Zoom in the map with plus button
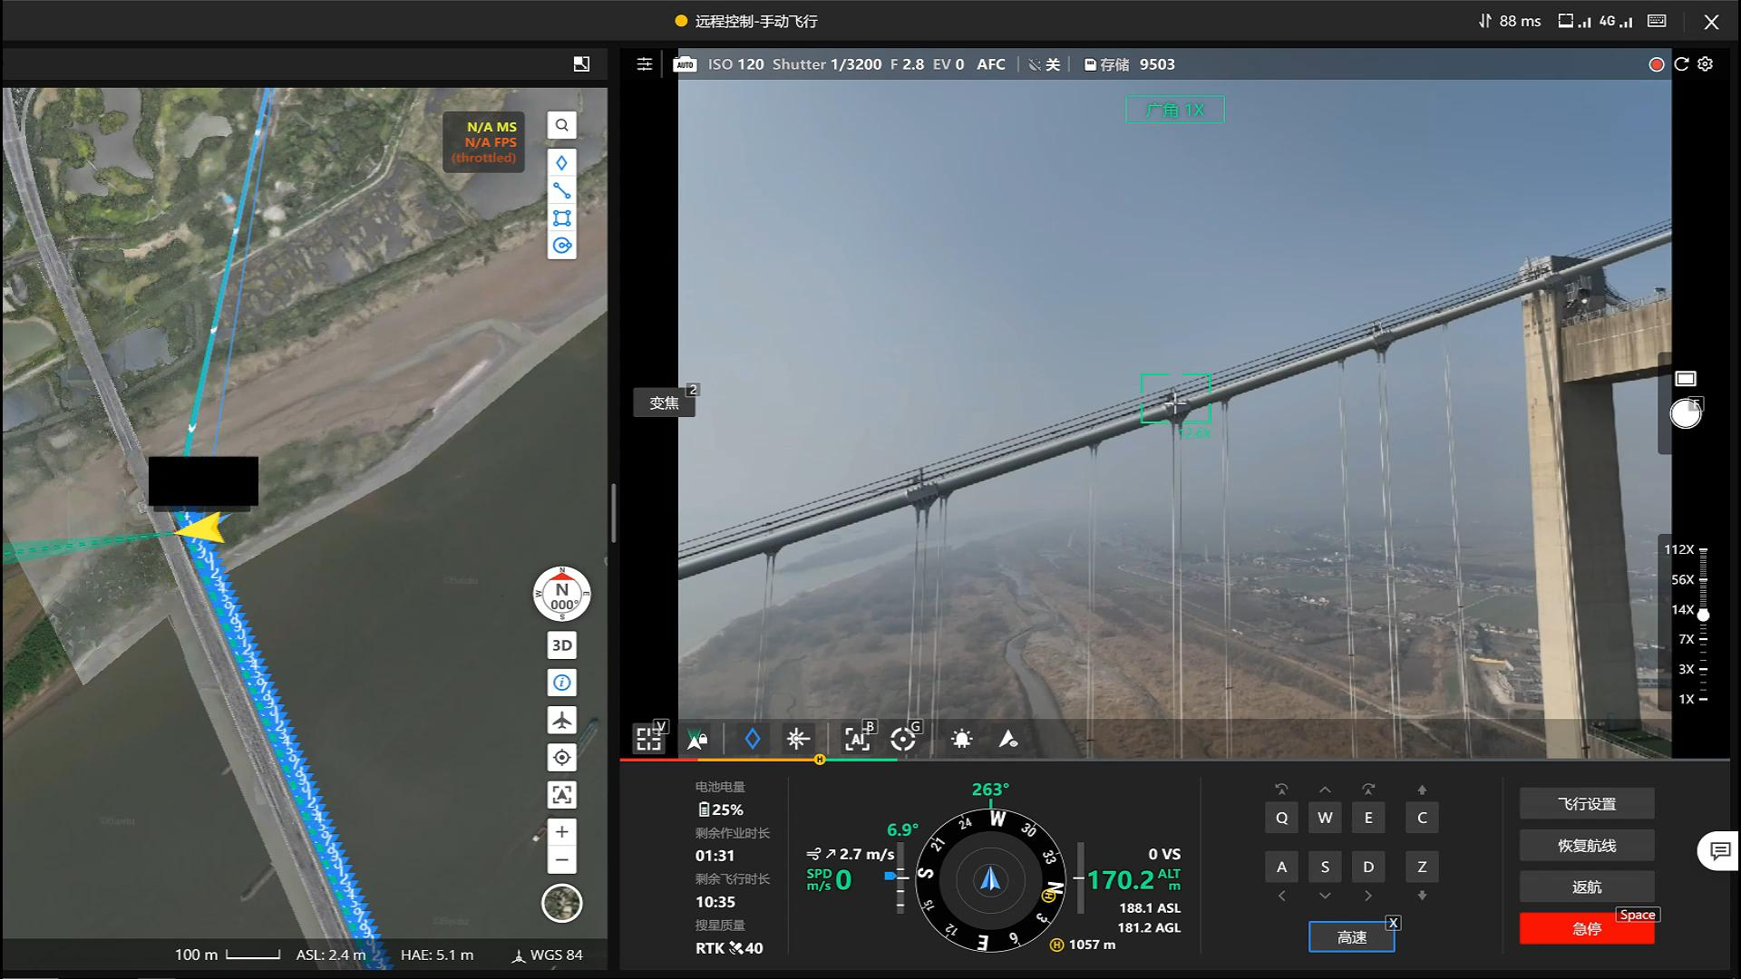The width and height of the screenshot is (1741, 979). (562, 832)
